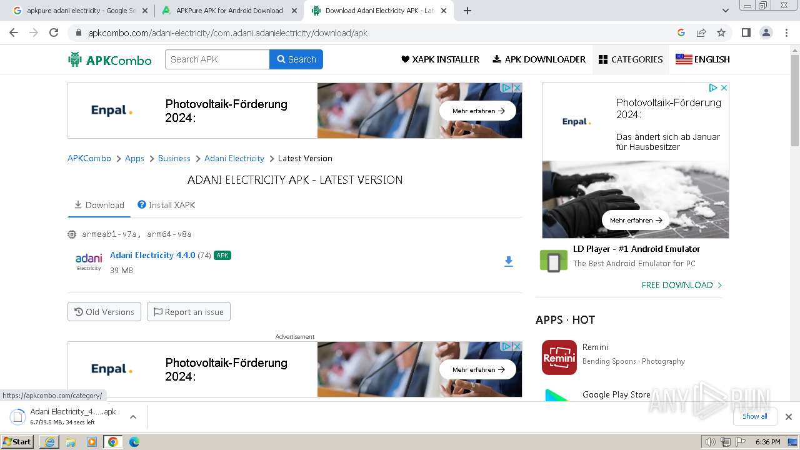Click the blue download arrow for Adani Electricity
Image resolution: width=800 pixels, height=450 pixels.
[x=509, y=262]
